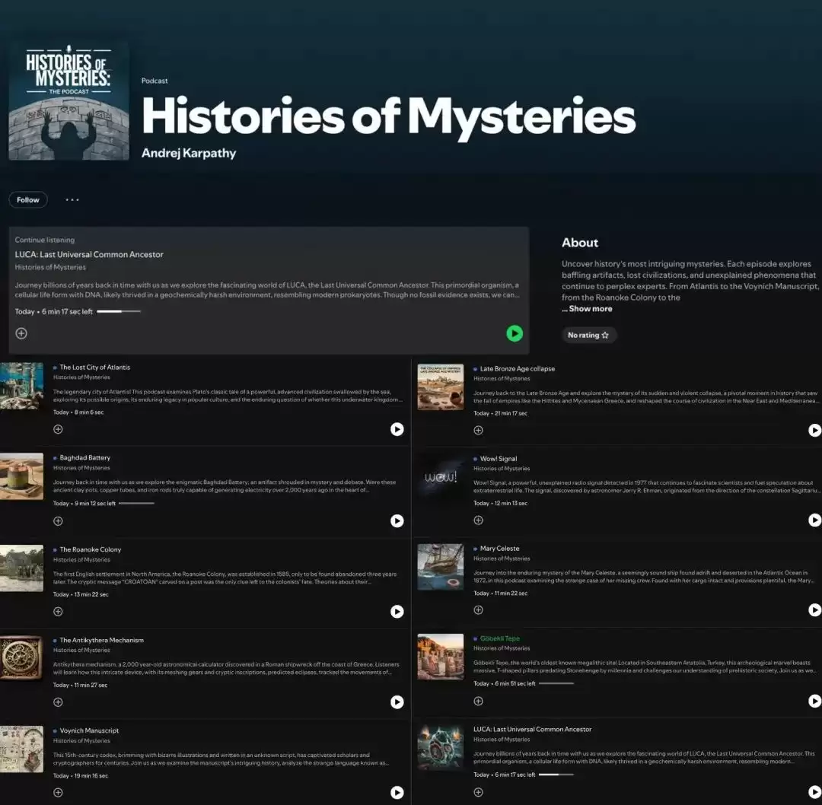
Task: Play the Voynich Manuscript episode
Action: (x=397, y=792)
